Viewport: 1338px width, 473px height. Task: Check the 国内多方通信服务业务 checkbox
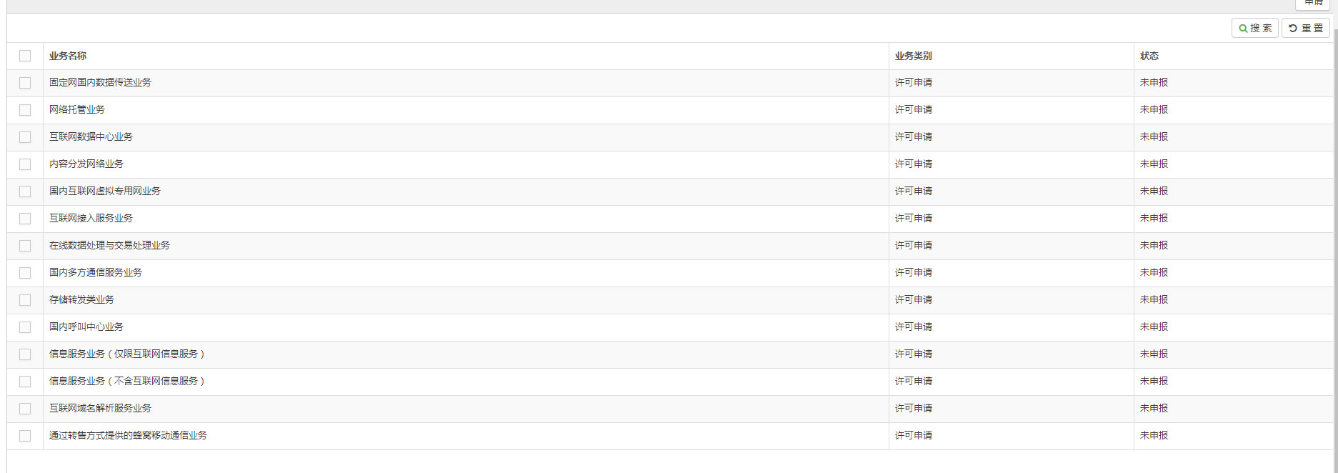pyautogui.click(x=25, y=273)
